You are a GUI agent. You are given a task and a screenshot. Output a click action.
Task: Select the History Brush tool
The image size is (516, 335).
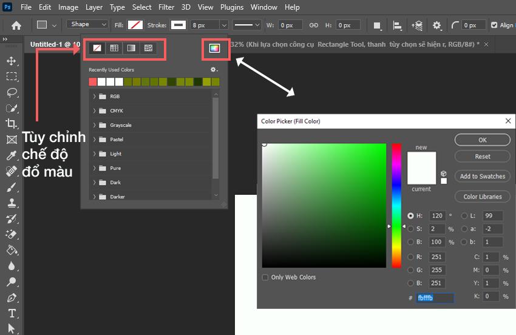(12, 218)
